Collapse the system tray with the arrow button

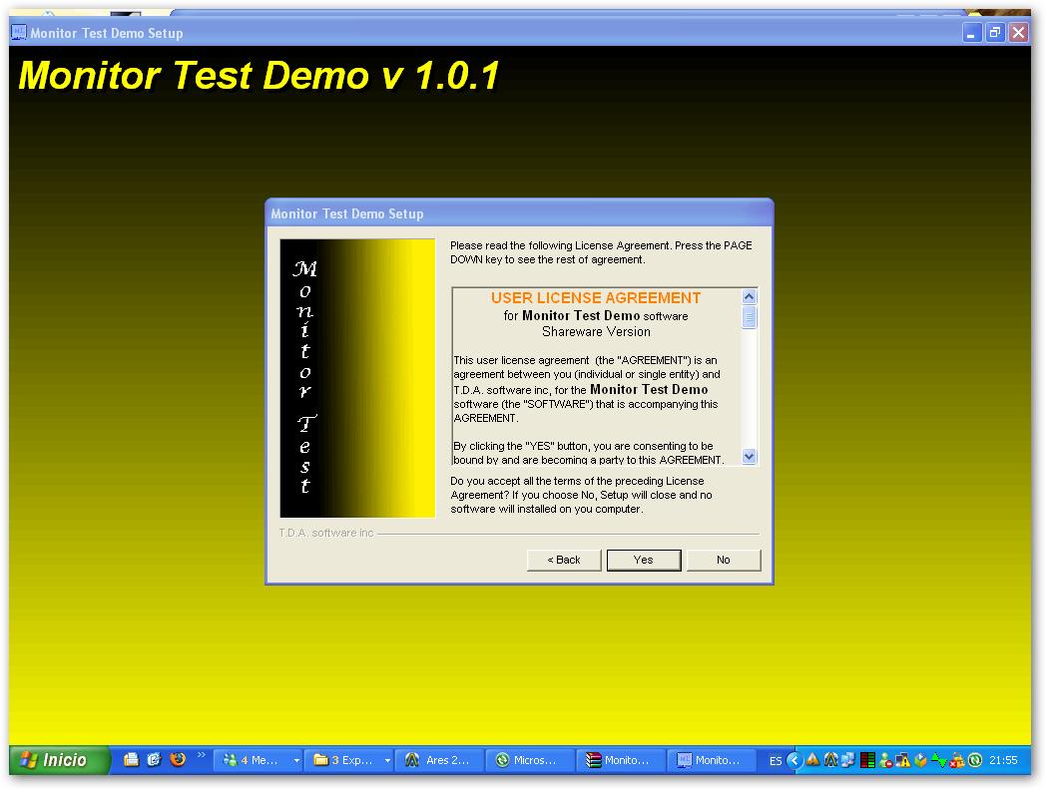click(x=793, y=760)
